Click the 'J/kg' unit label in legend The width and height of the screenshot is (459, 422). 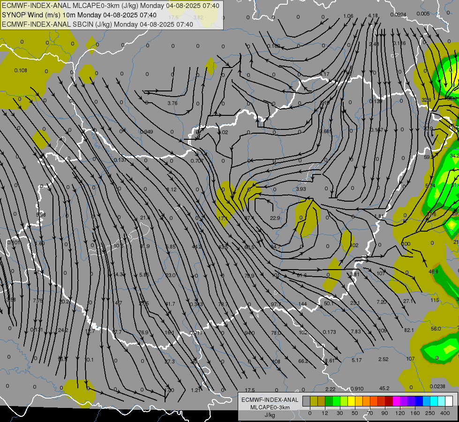(x=270, y=415)
